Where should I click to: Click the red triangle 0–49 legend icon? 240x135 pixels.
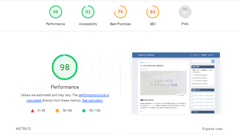(x=32, y=111)
